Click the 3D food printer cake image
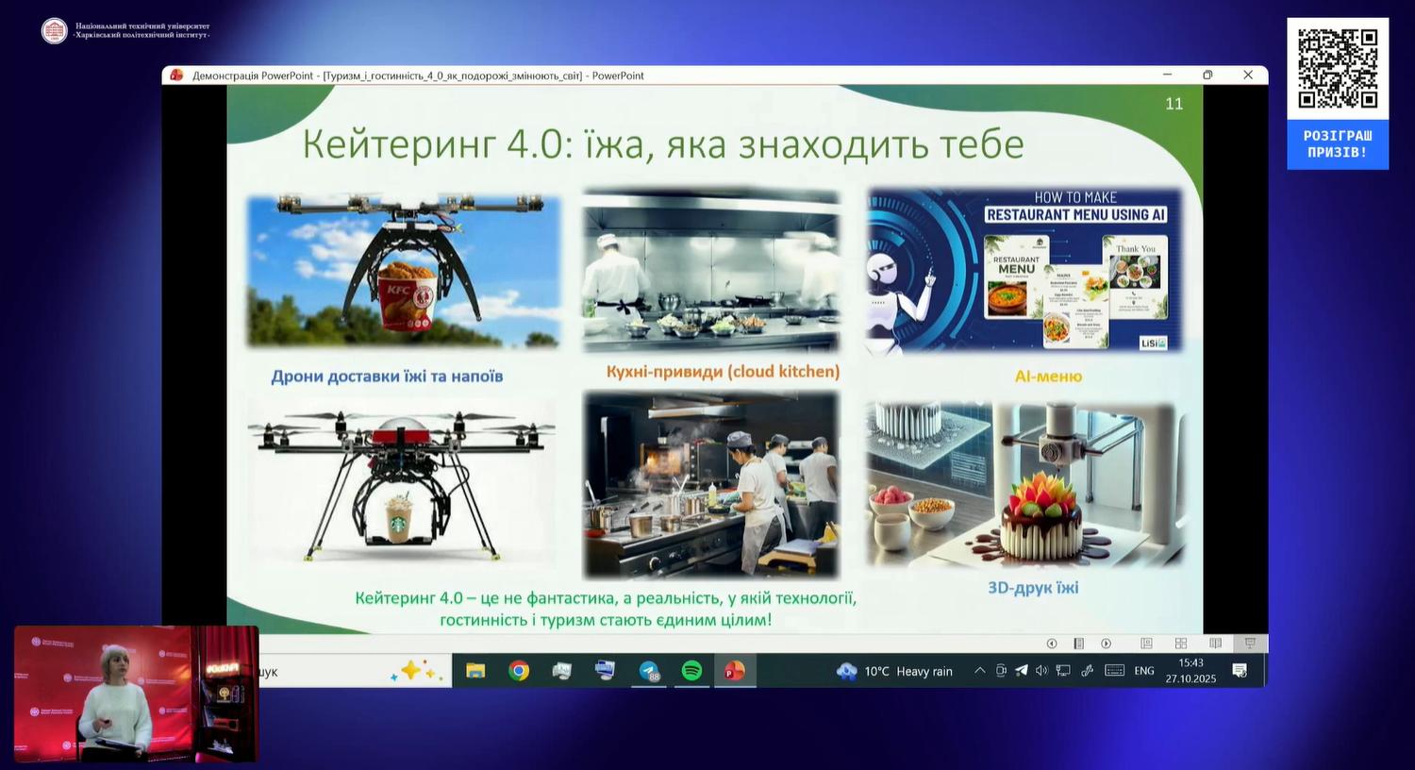The height and width of the screenshot is (770, 1415). 1025,485
